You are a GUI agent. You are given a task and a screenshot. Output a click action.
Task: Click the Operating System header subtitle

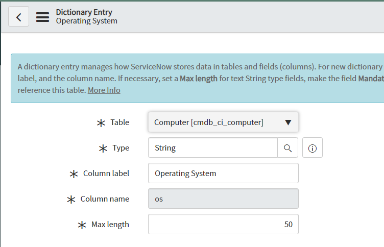[86, 21]
